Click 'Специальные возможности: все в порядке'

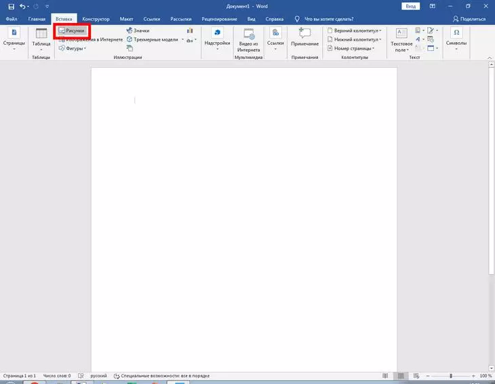click(x=161, y=376)
